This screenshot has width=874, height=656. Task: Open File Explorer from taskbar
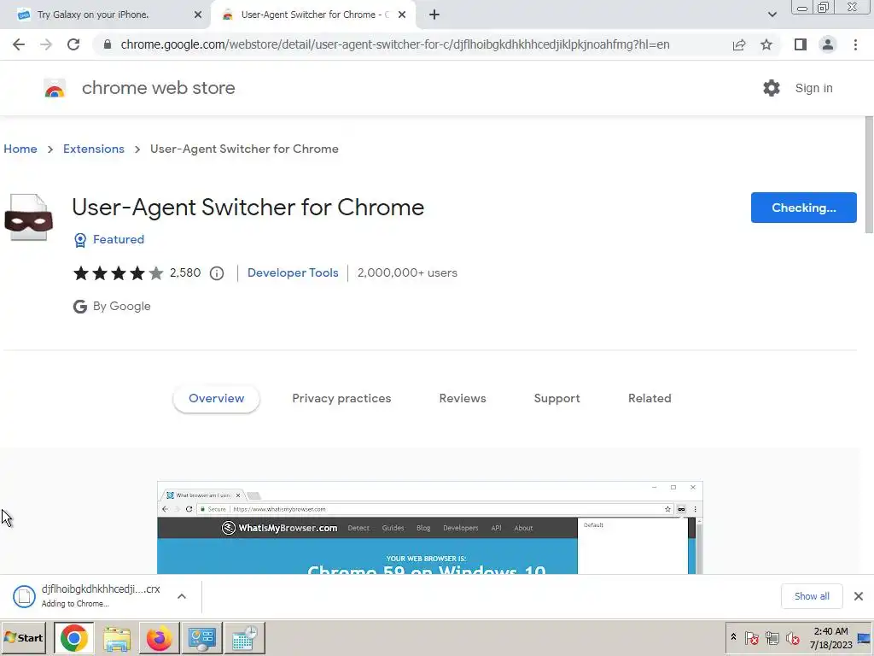[x=116, y=637]
